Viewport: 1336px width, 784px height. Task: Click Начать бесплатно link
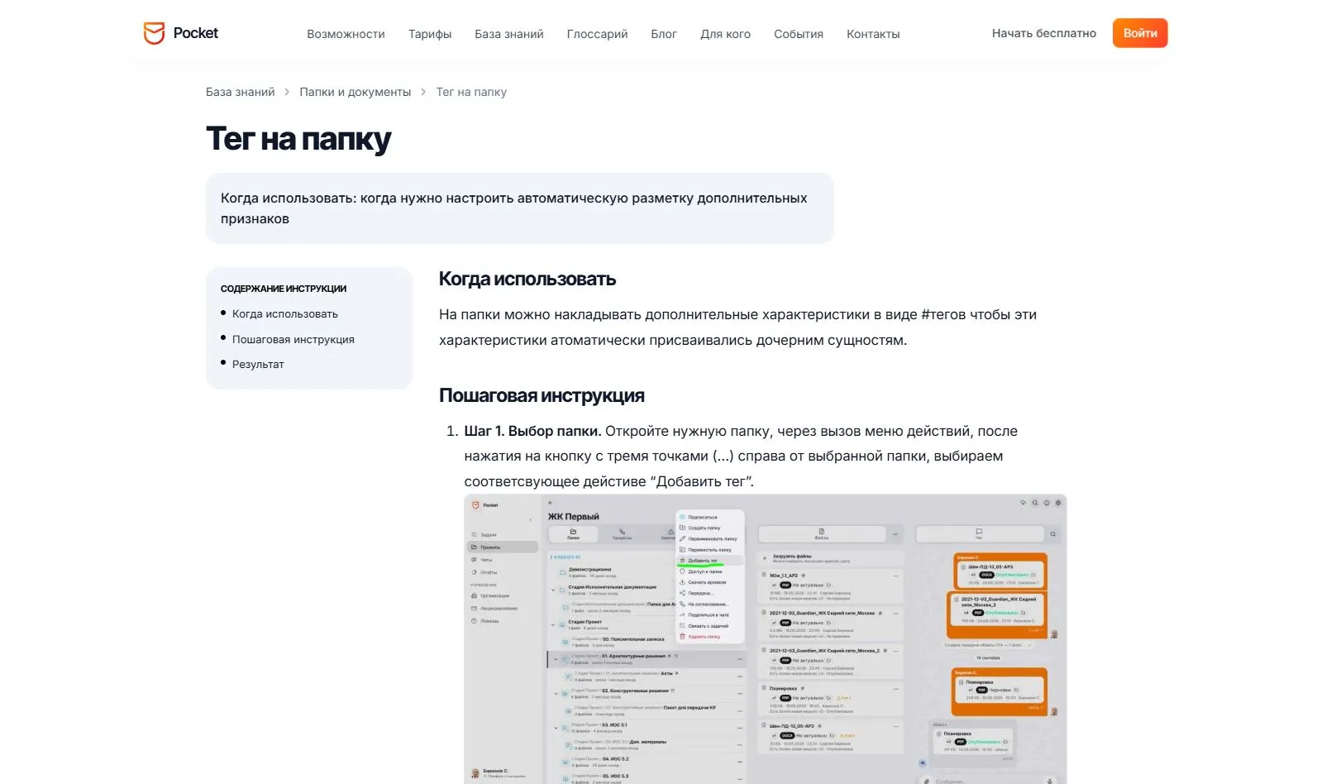1044,33
